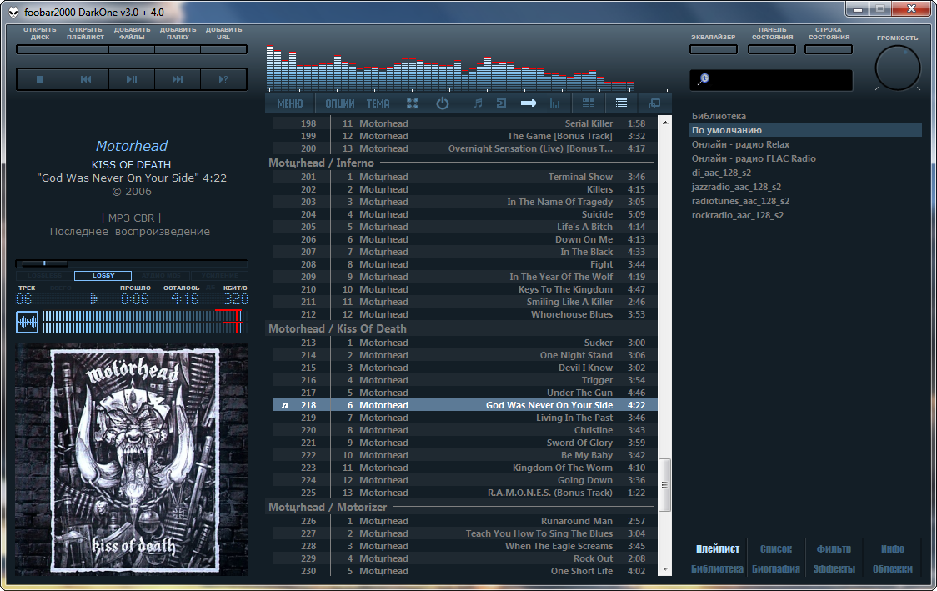Switch to the list-lines playlist view icon
Screen dimensions: 937x591
tap(622, 103)
